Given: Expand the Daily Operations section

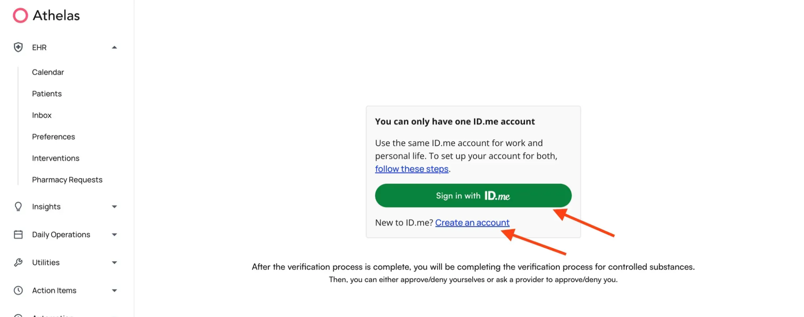Looking at the screenshot, I should pos(115,234).
